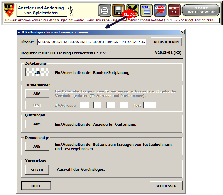Open help via the HILFE button
The height and width of the screenshot is (195, 223).
[x=36, y=186]
